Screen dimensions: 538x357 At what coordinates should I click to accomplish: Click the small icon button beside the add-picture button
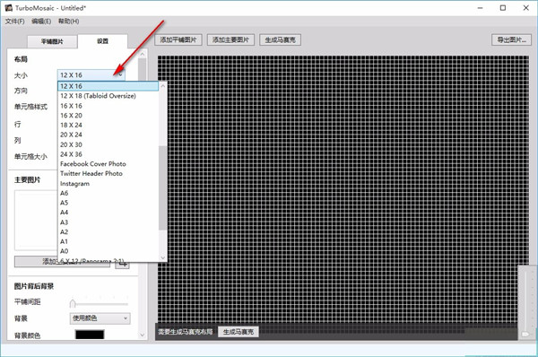(123, 264)
